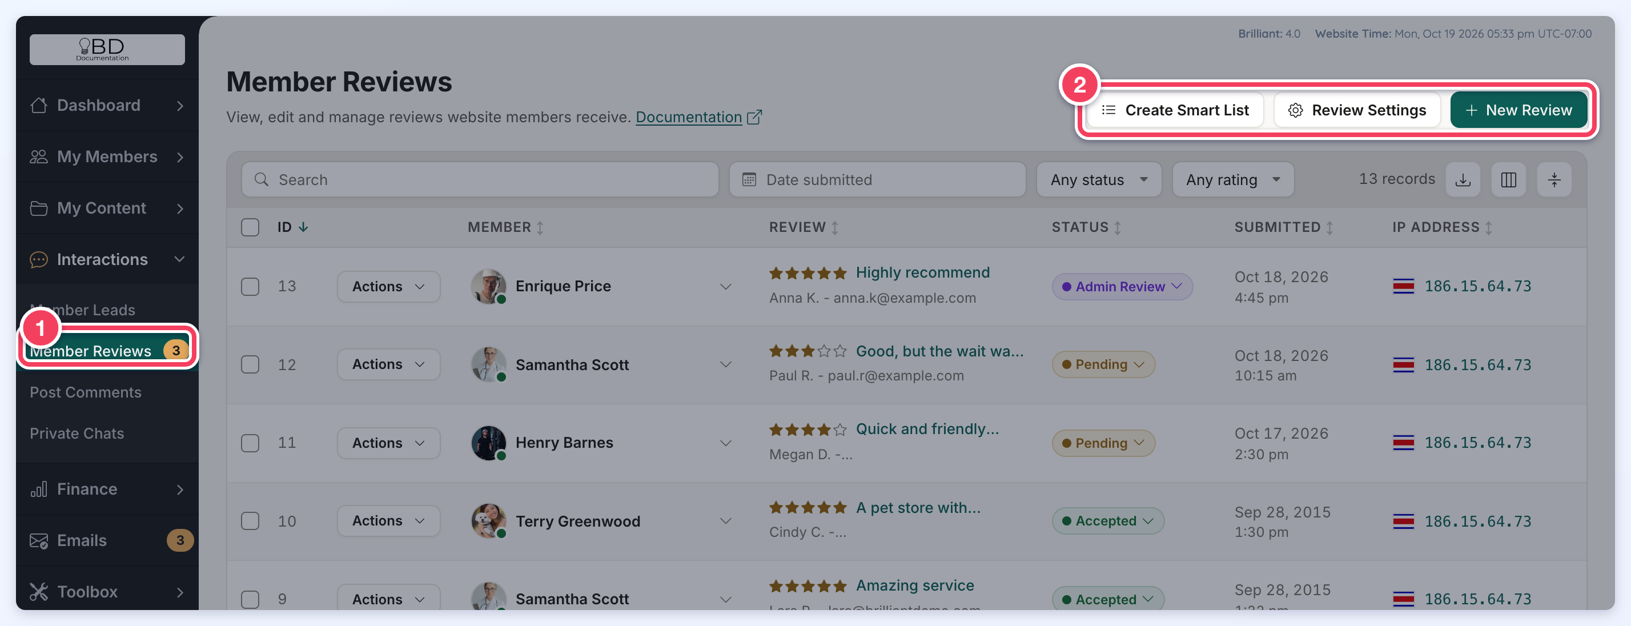Click the flag icon in row 11
The width and height of the screenshot is (1631, 626).
[1403, 443]
